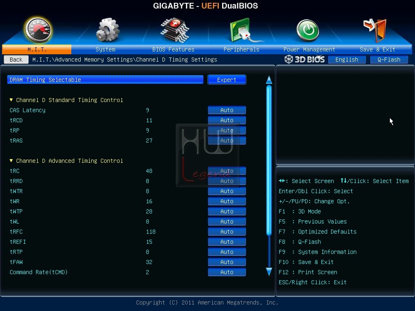The height and width of the screenshot is (311, 415).
Task: Open the Expert option for DRAM Timing Selectable
Action: point(227,80)
